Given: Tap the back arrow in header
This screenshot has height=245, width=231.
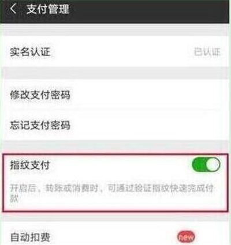Looking at the screenshot, I should pyautogui.click(x=13, y=9).
